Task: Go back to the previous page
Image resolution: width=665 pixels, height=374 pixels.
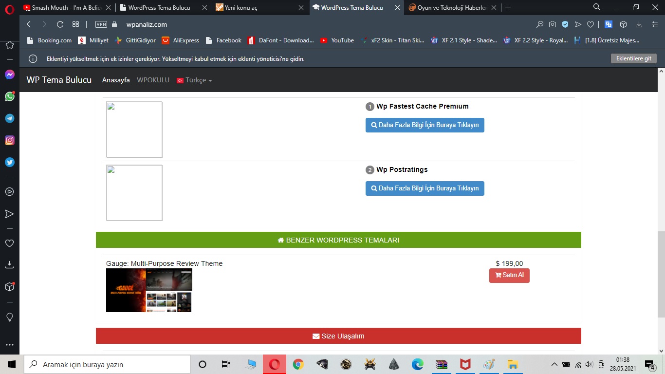Action: pos(29,24)
